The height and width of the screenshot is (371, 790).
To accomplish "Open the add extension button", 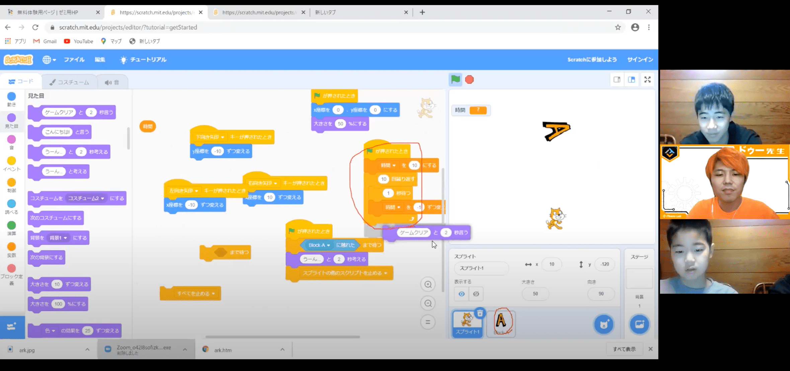I will click(12, 327).
